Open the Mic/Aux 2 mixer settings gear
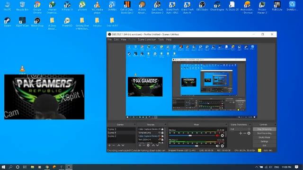 (222, 146)
